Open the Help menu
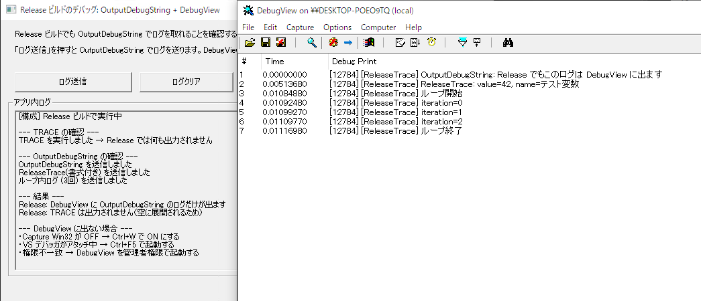The height and width of the screenshot is (301, 701). click(x=413, y=27)
